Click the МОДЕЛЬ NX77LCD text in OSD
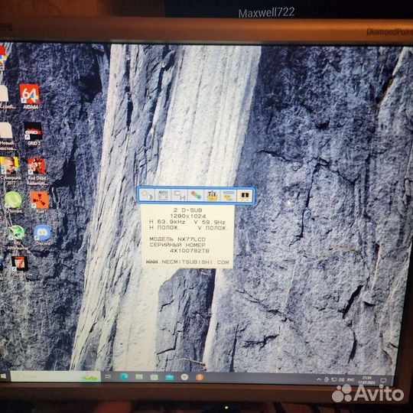The width and height of the screenshot is (413, 413). (x=177, y=239)
